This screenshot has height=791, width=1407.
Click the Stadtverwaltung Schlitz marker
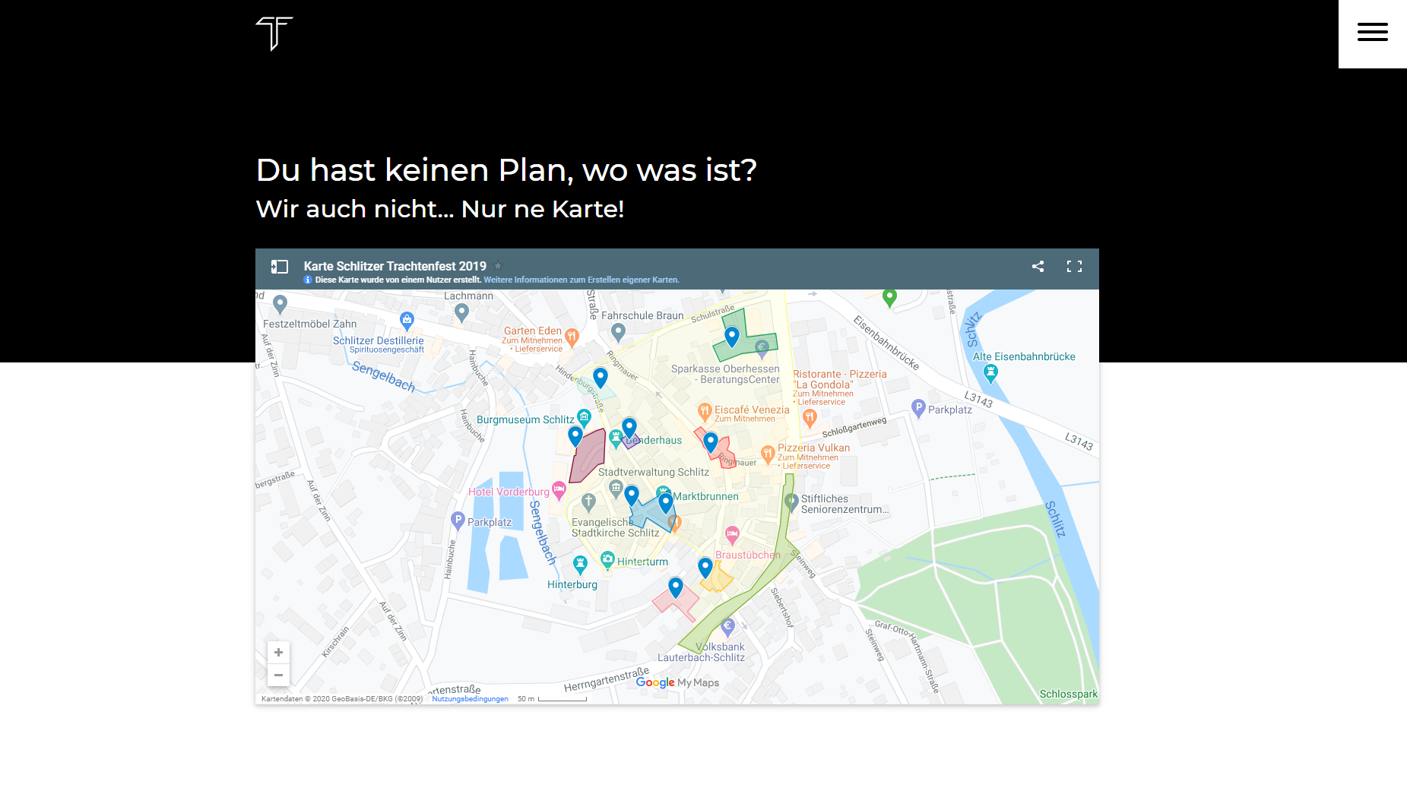616,489
